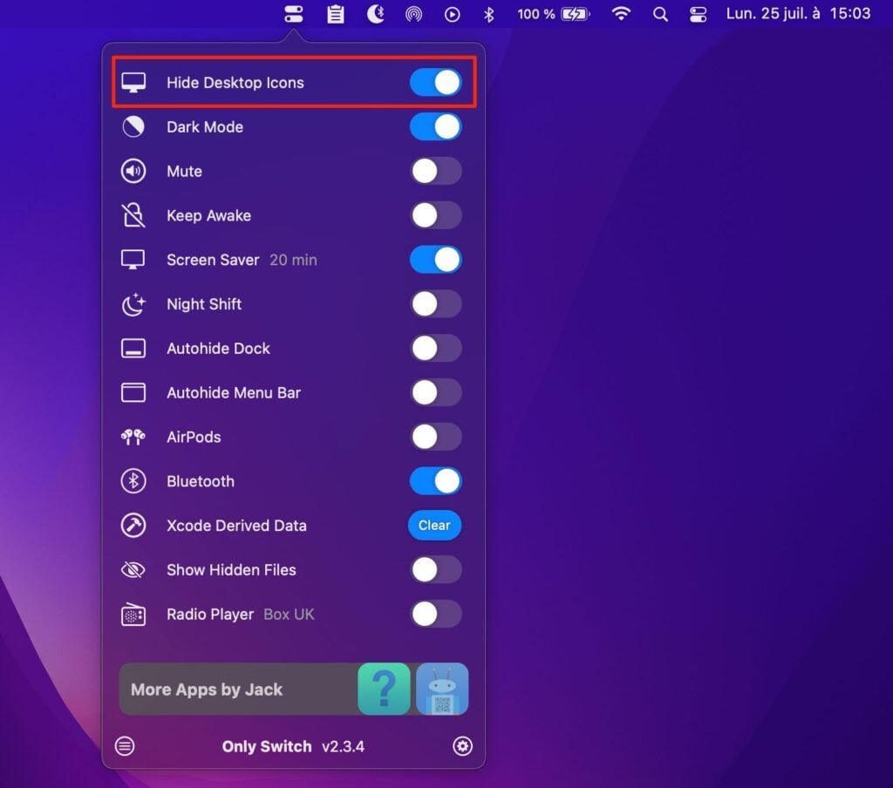Click the play circle menu bar icon
Image resolution: width=893 pixels, height=788 pixels.
coord(453,14)
